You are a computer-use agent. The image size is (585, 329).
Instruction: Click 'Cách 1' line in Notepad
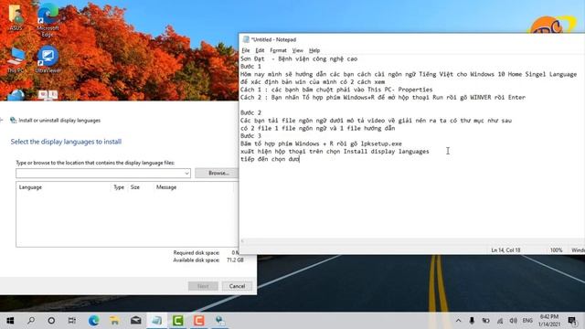click(x=336, y=90)
